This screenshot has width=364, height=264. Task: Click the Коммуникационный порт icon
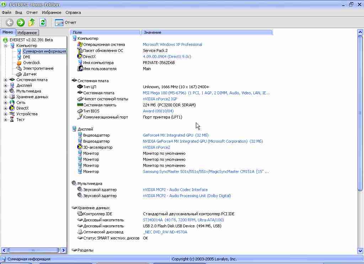click(80, 117)
